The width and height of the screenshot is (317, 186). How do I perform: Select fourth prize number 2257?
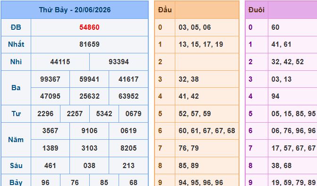point(75,114)
